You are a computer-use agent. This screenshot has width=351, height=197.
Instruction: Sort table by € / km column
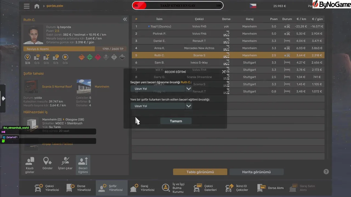pos(301,19)
